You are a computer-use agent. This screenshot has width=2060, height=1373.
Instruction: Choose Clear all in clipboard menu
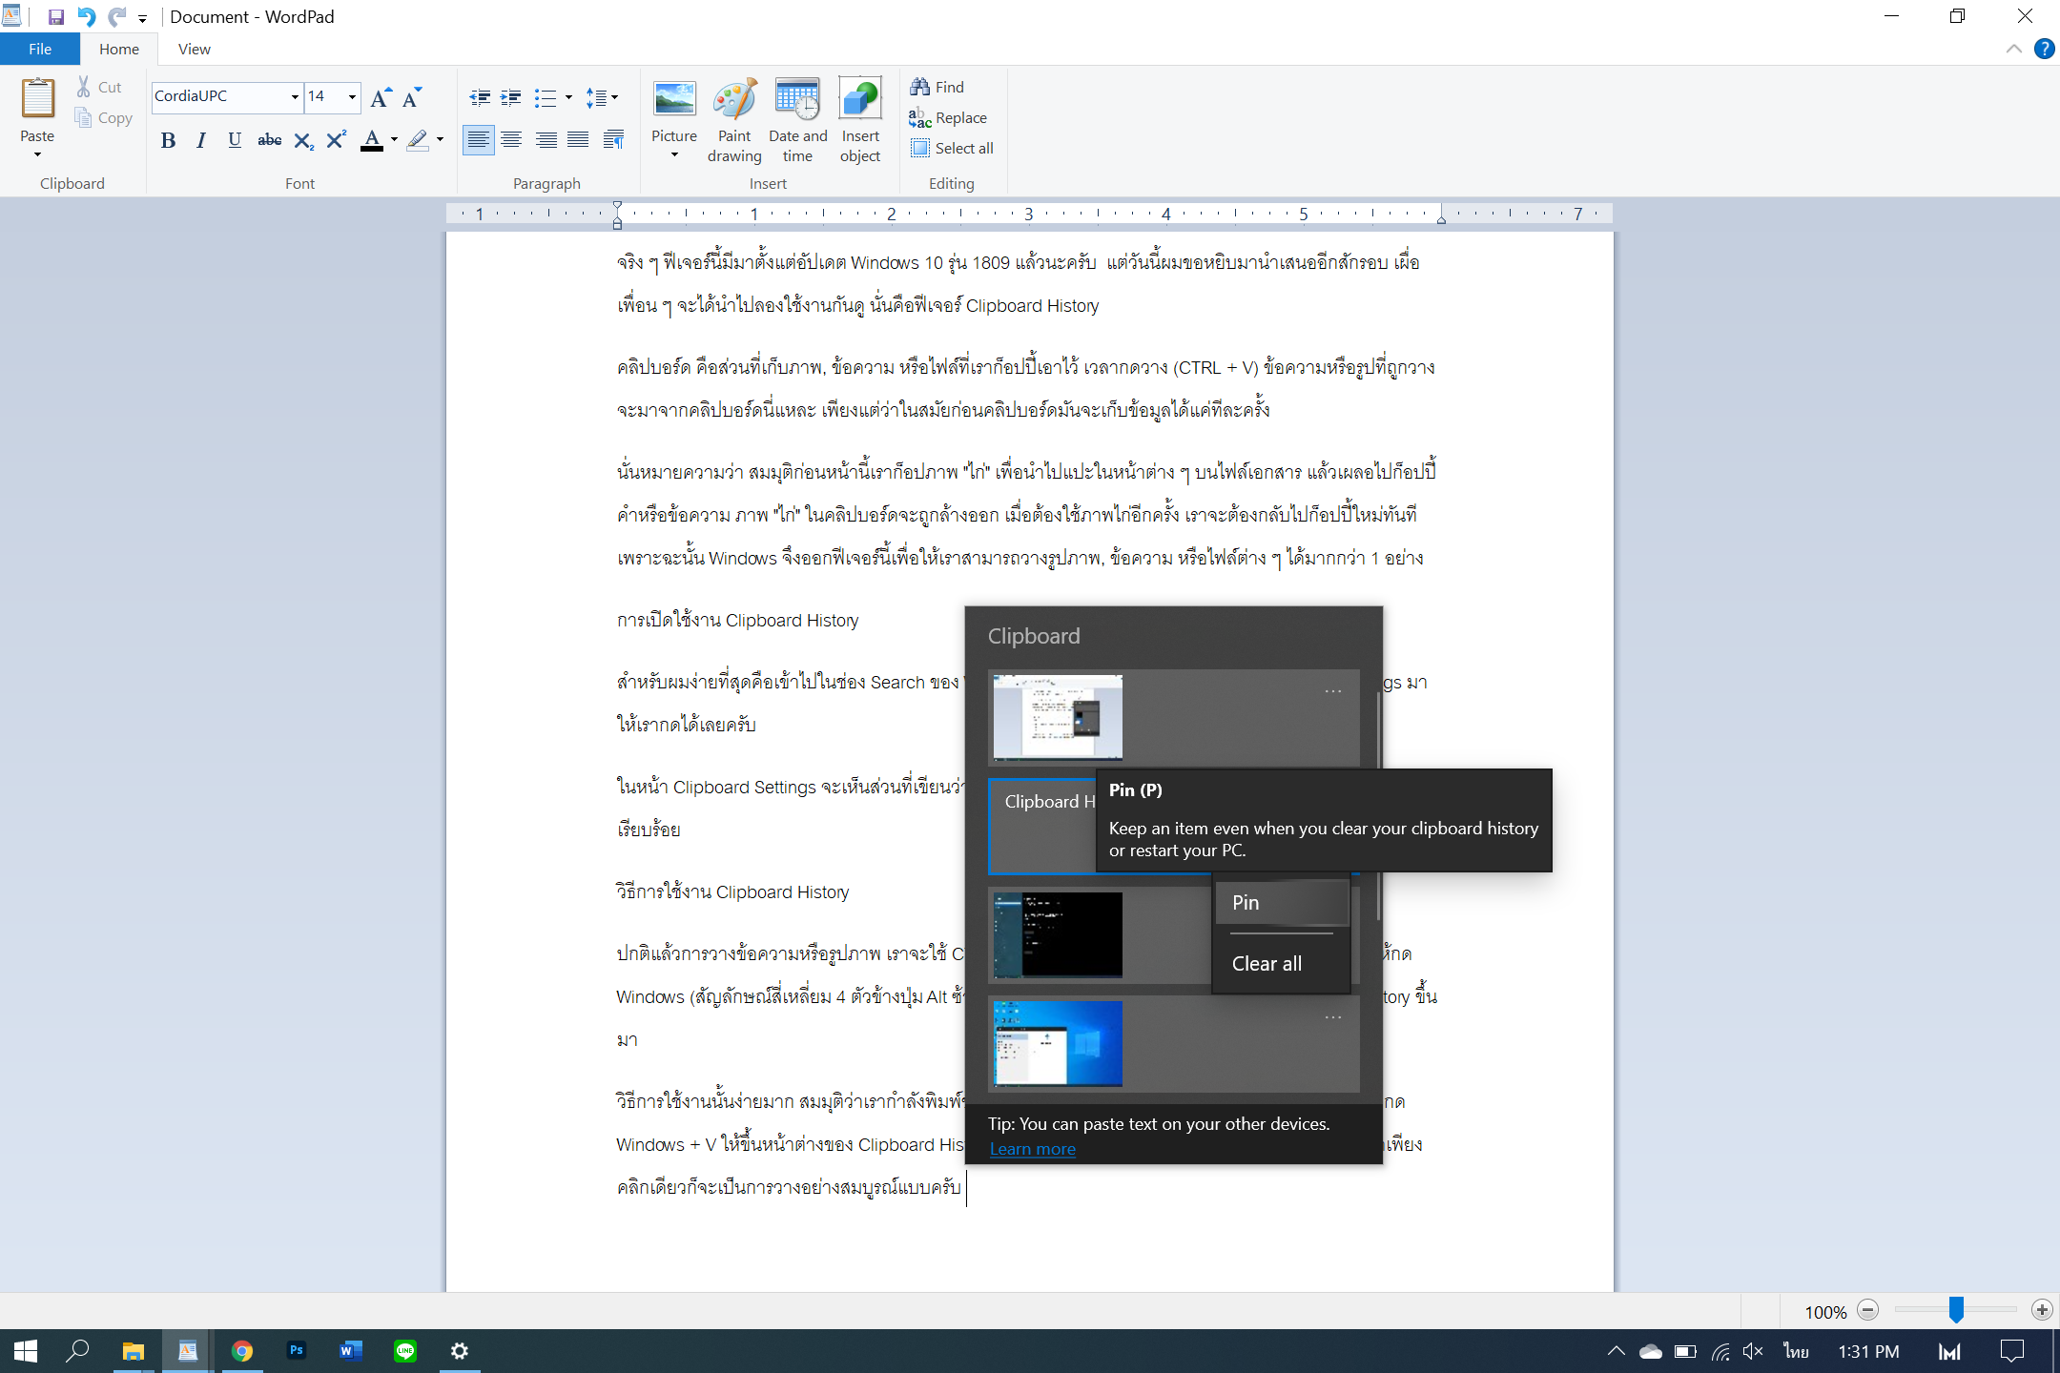(1282, 964)
